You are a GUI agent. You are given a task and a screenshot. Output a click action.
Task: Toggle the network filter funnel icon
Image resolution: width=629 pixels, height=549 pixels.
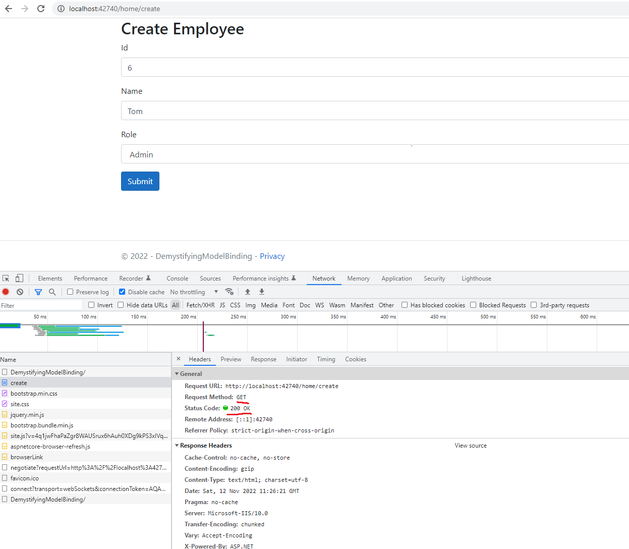38,292
